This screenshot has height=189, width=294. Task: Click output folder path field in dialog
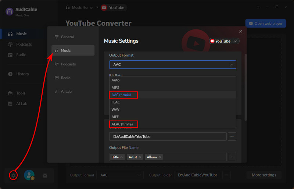[168, 136]
